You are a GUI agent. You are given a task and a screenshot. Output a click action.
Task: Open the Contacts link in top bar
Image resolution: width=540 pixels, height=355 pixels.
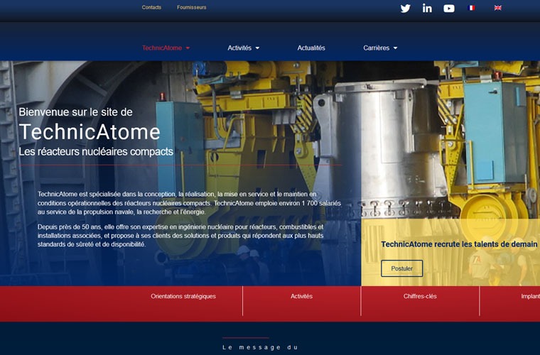151,7
